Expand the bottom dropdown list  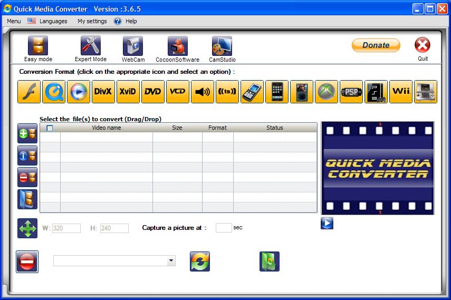(171, 260)
